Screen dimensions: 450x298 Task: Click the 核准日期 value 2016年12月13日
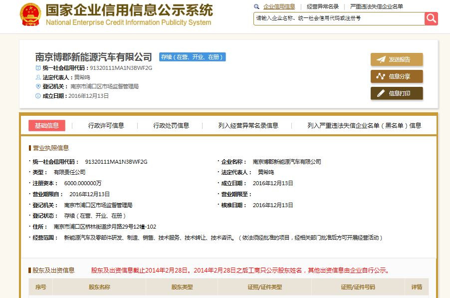click(x=272, y=205)
